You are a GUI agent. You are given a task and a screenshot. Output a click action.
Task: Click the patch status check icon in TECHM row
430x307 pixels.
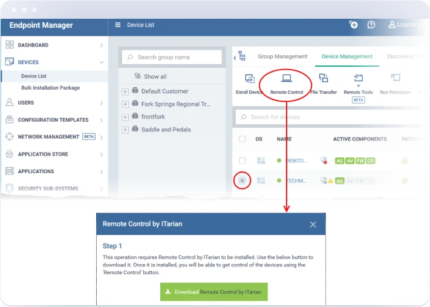pyautogui.click(x=405, y=181)
